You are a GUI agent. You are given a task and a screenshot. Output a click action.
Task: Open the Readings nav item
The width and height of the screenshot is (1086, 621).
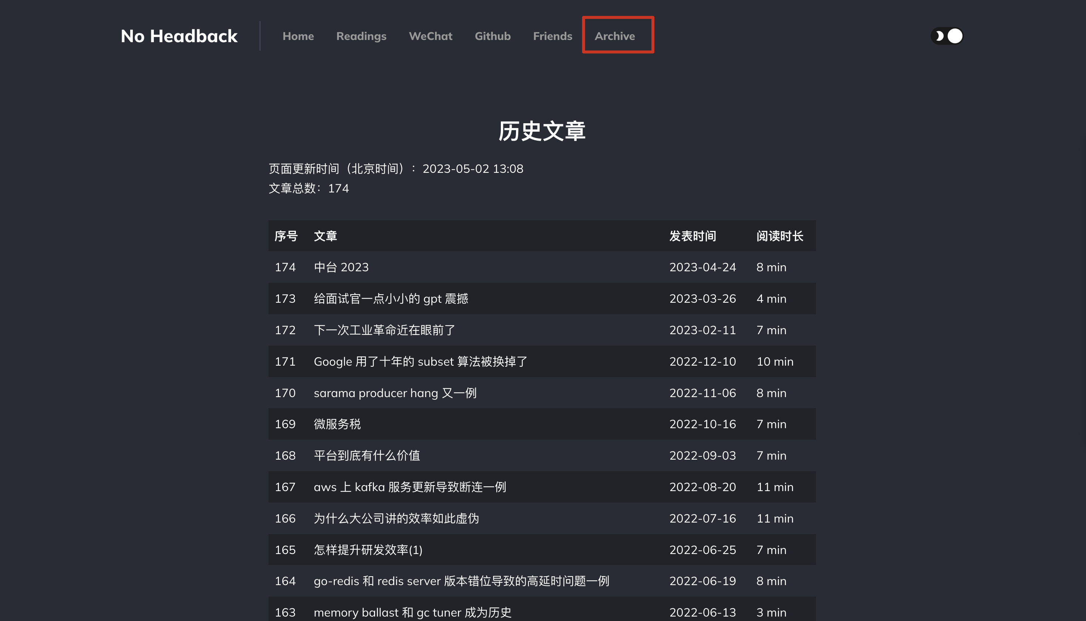(361, 36)
